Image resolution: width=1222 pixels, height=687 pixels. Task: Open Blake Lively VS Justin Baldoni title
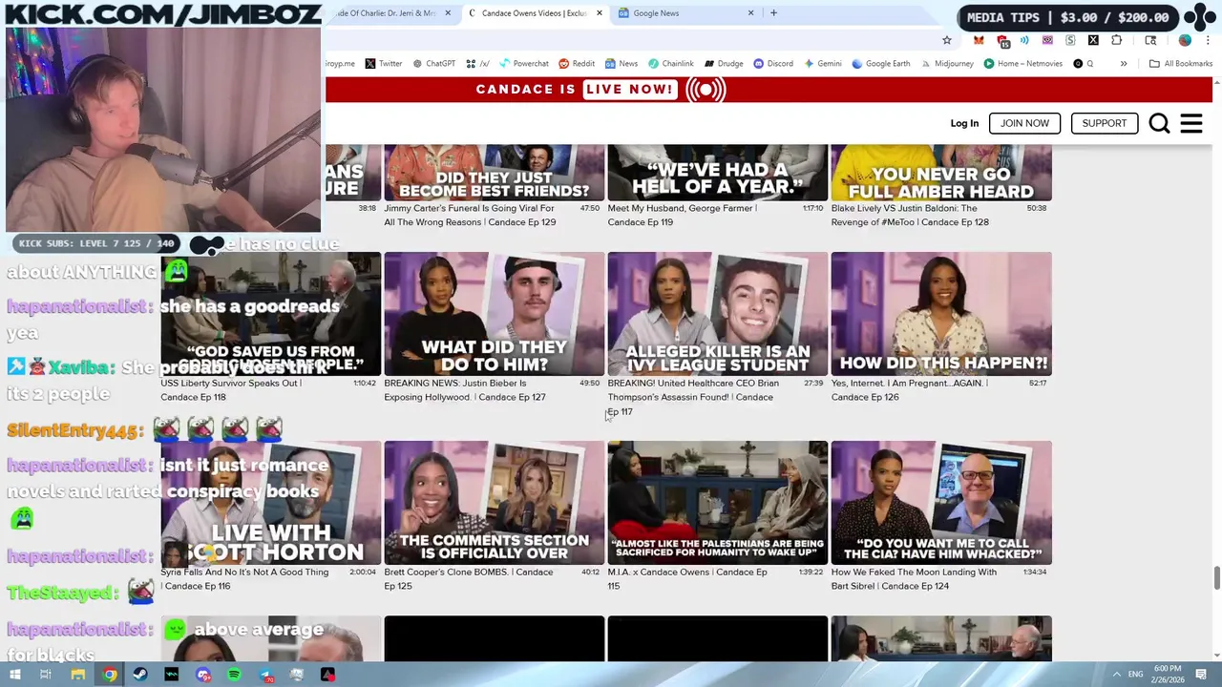tap(910, 215)
